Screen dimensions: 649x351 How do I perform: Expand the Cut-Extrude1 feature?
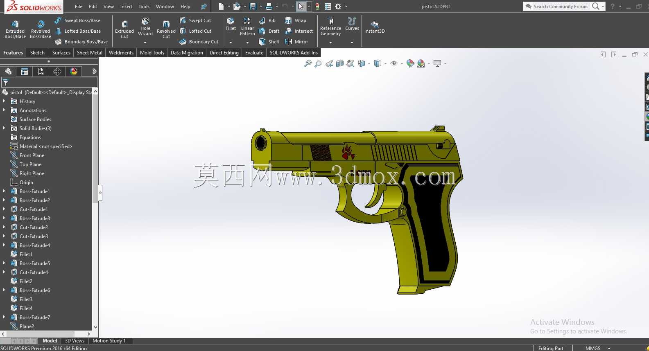[4, 209]
